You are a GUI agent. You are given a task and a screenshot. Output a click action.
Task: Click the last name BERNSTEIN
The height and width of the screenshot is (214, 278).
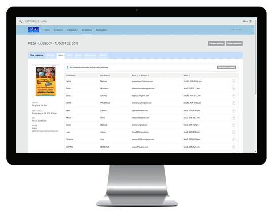pos(105,147)
